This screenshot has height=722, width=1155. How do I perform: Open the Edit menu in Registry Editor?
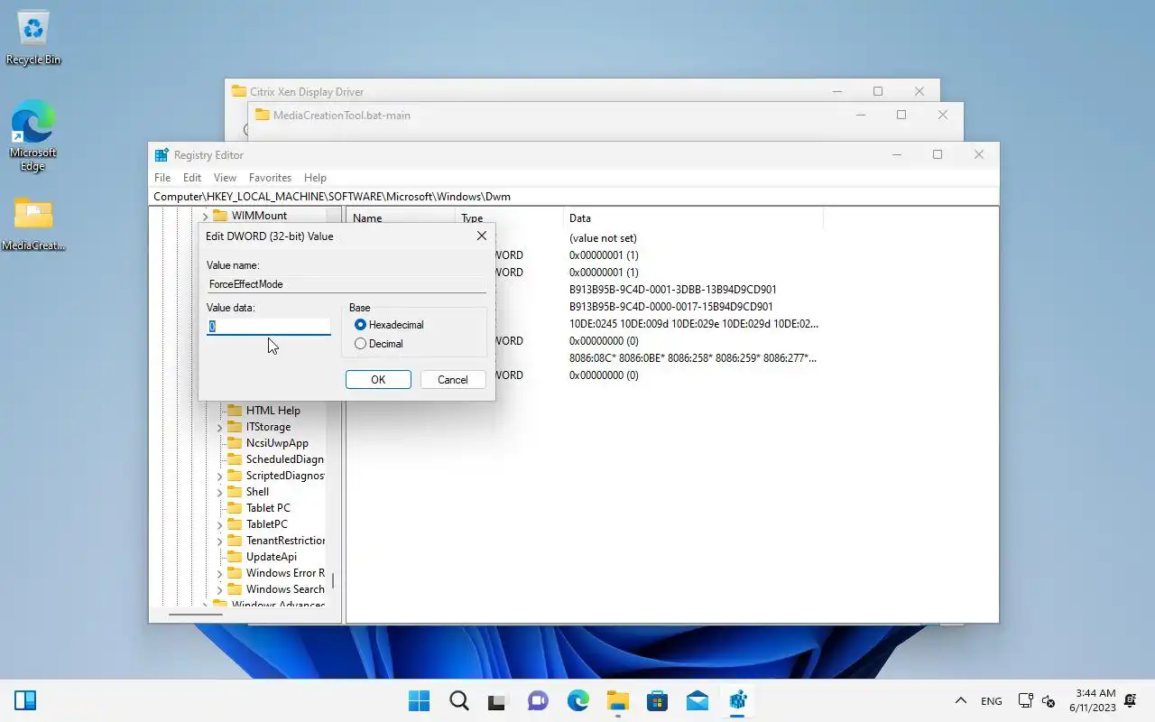coord(192,178)
